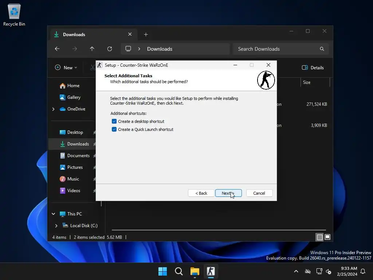Click the back arrow in File Explorer
Image resolution: width=373 pixels, height=280 pixels.
tap(57, 49)
